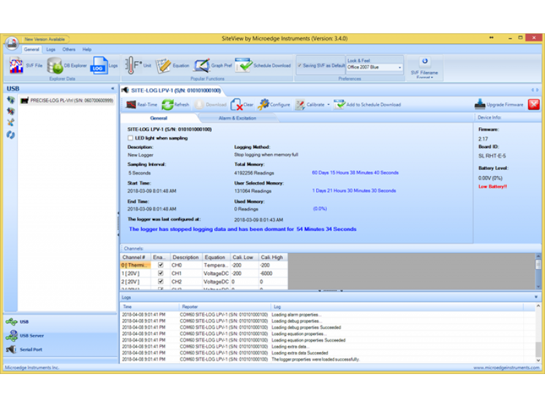Open Graph Pref settings
Screen dimensions: 545x408
pos(213,65)
